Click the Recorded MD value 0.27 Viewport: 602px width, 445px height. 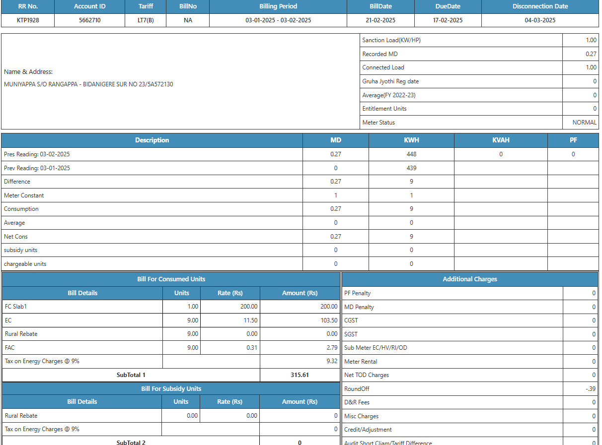click(591, 54)
